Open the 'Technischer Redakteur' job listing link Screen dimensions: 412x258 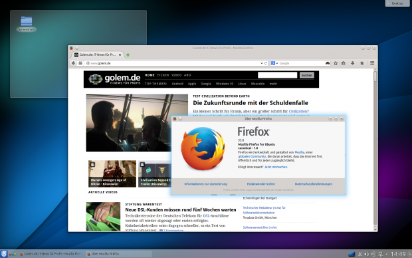[x=264, y=210]
